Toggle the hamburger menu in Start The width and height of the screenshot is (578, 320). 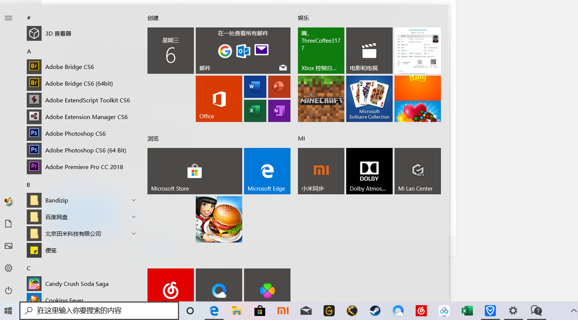coord(9,18)
